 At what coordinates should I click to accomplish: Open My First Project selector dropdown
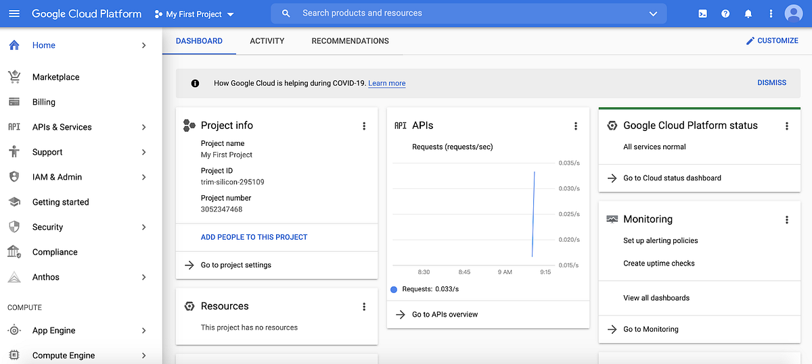[194, 14]
